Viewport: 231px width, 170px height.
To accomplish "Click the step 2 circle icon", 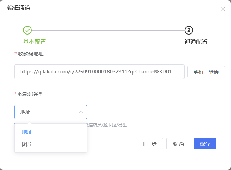I will (189, 30).
